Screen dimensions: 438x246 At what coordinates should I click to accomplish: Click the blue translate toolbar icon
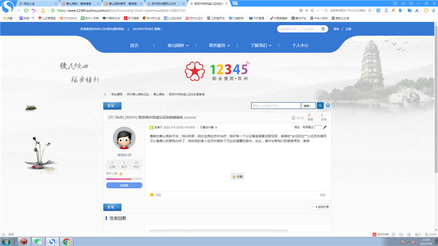click(378, 11)
